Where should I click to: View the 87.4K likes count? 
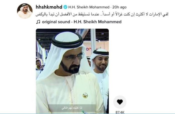tap(120, 112)
